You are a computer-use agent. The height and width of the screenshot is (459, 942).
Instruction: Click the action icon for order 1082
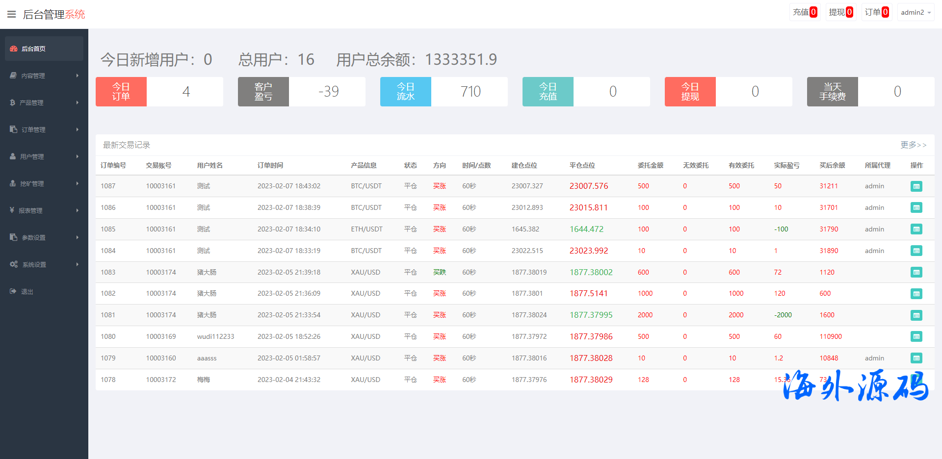(916, 294)
